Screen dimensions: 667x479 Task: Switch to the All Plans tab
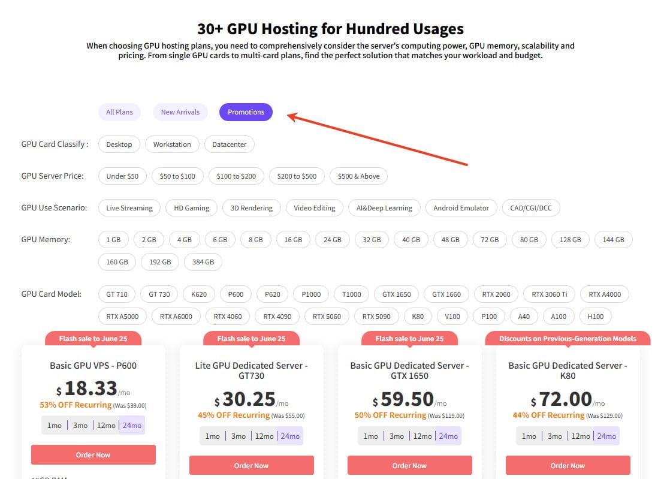[x=119, y=112]
